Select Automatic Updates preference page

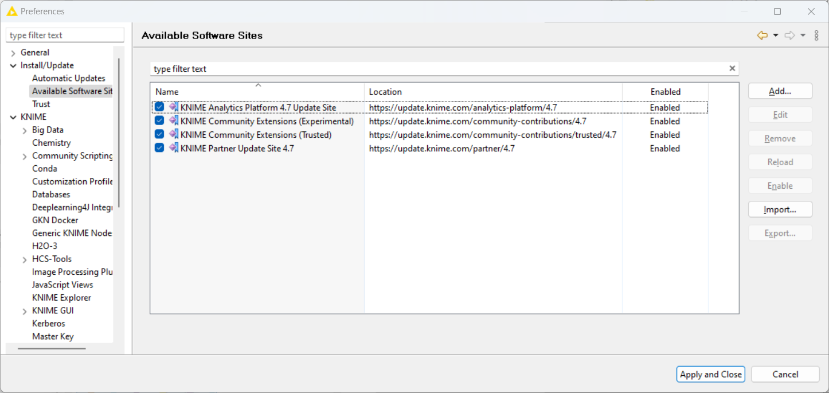(x=69, y=78)
